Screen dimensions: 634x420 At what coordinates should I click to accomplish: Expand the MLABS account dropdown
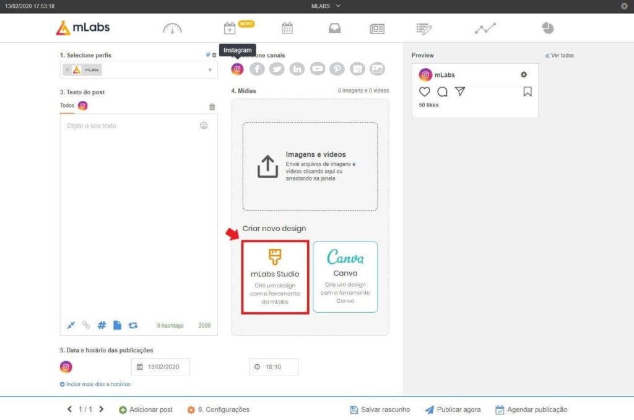coord(326,6)
